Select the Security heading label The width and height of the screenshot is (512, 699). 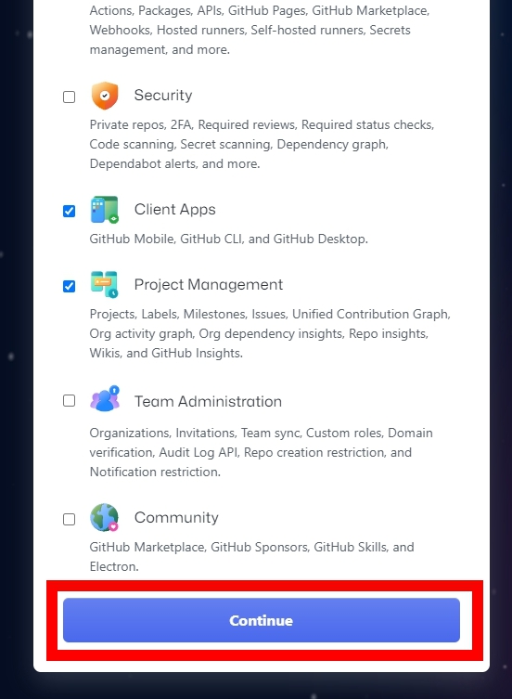click(x=163, y=96)
